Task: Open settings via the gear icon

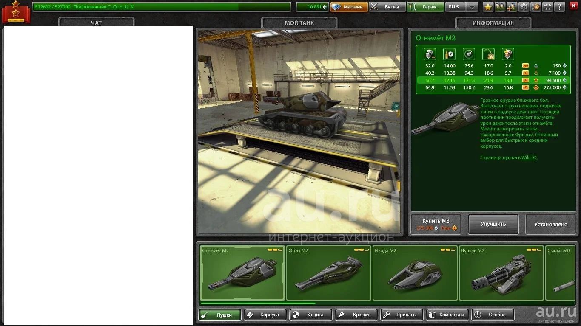Action: (524, 7)
